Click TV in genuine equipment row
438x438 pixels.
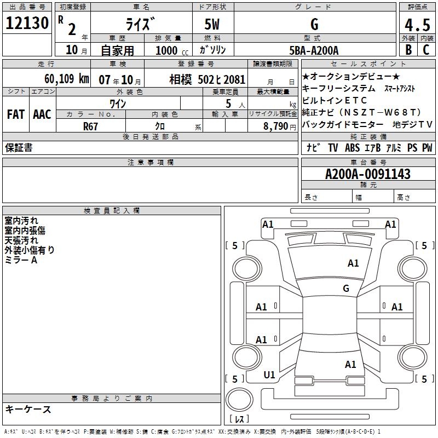click(x=333, y=147)
